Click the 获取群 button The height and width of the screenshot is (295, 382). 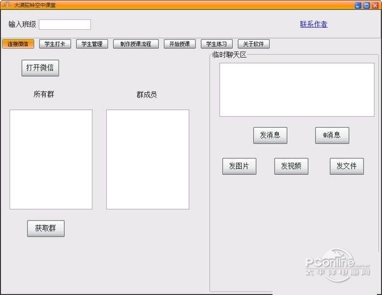click(46, 228)
